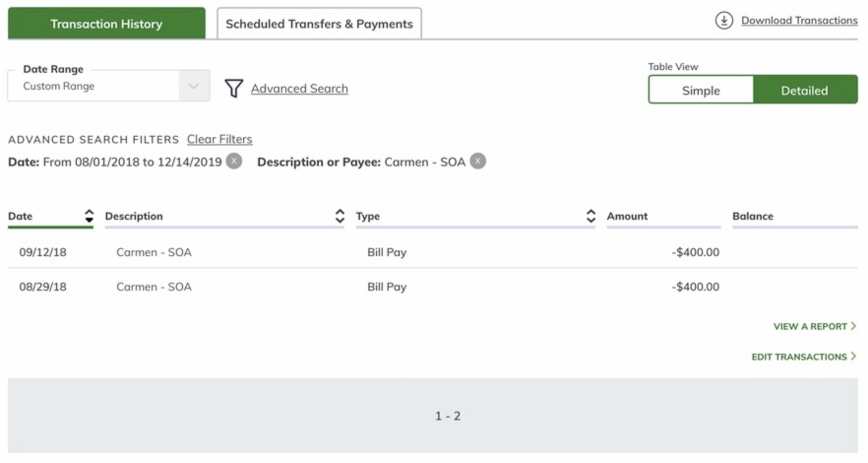
Task: Select the 08/29/18 Carmen - SOA transaction
Action: (x=154, y=287)
